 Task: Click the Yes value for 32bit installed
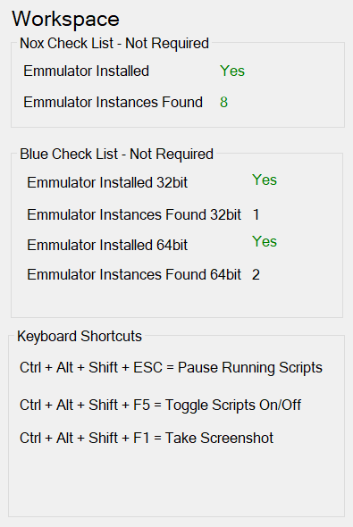point(265,180)
